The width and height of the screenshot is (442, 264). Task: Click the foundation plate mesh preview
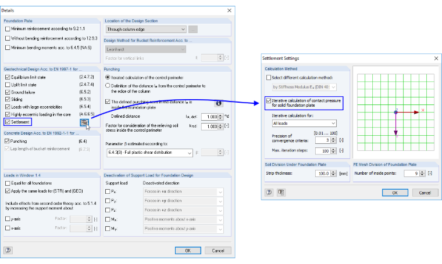point(395,113)
